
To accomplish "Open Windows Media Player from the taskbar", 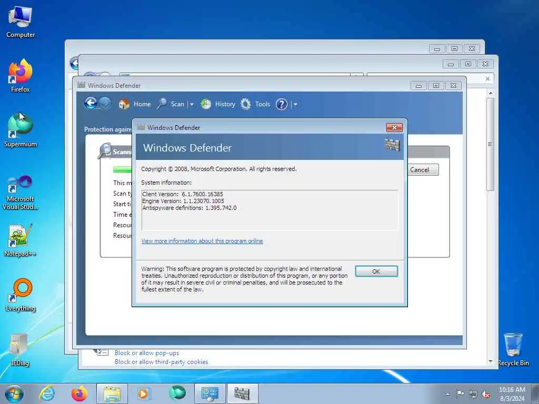I will point(143,393).
